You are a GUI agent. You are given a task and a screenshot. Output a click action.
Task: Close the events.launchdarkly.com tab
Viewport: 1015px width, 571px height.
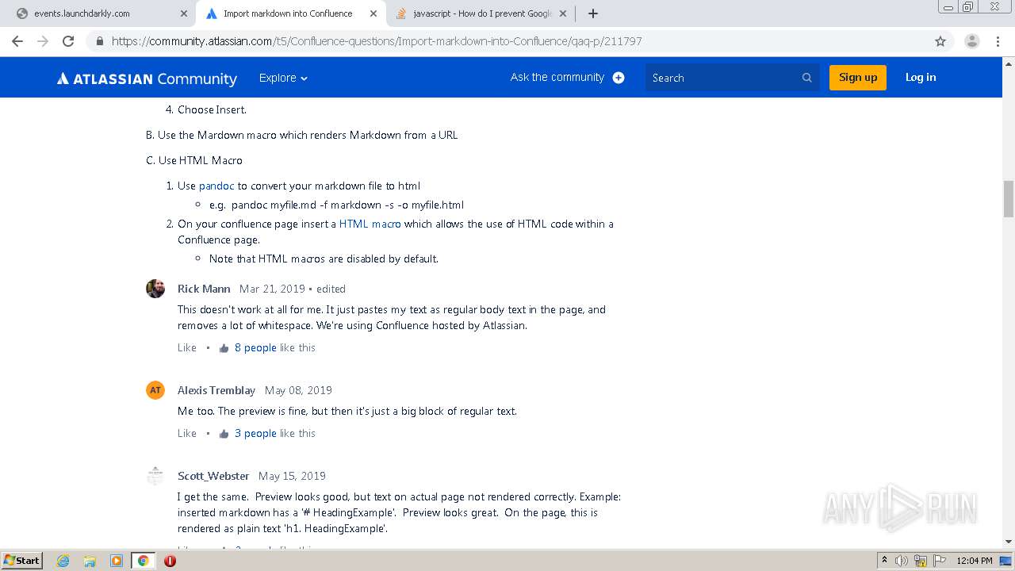pos(183,13)
